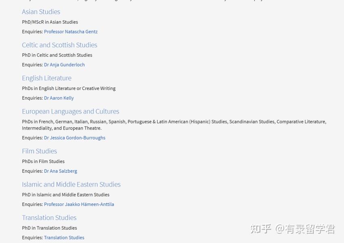344x243 pixels.
Task: Click Dr Aaron Kelly enquiries link
Action: coord(59,98)
